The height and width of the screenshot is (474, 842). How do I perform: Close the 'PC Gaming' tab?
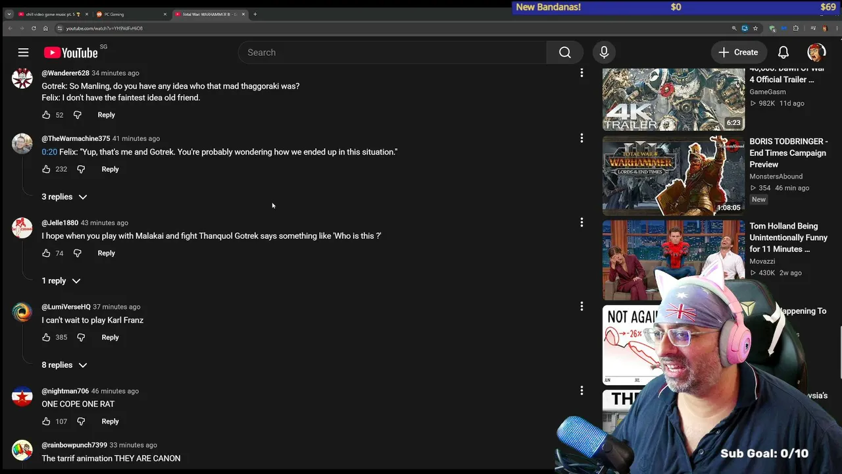coord(164,14)
